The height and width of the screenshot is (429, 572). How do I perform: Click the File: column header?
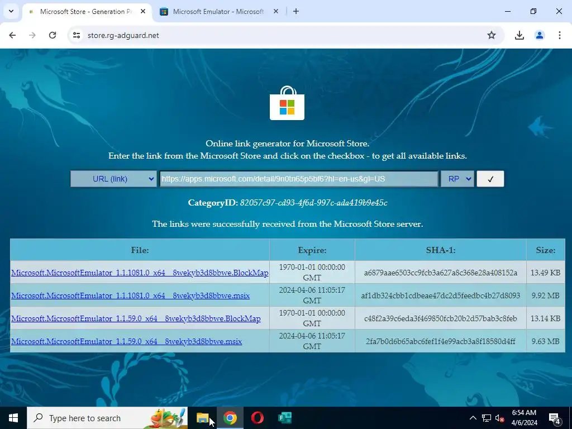140,250
